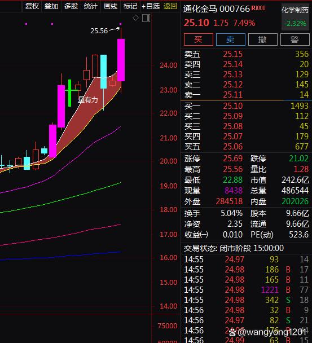Select the 买二 price 25.09
This screenshot has height=343, width=312.
(x=232, y=116)
